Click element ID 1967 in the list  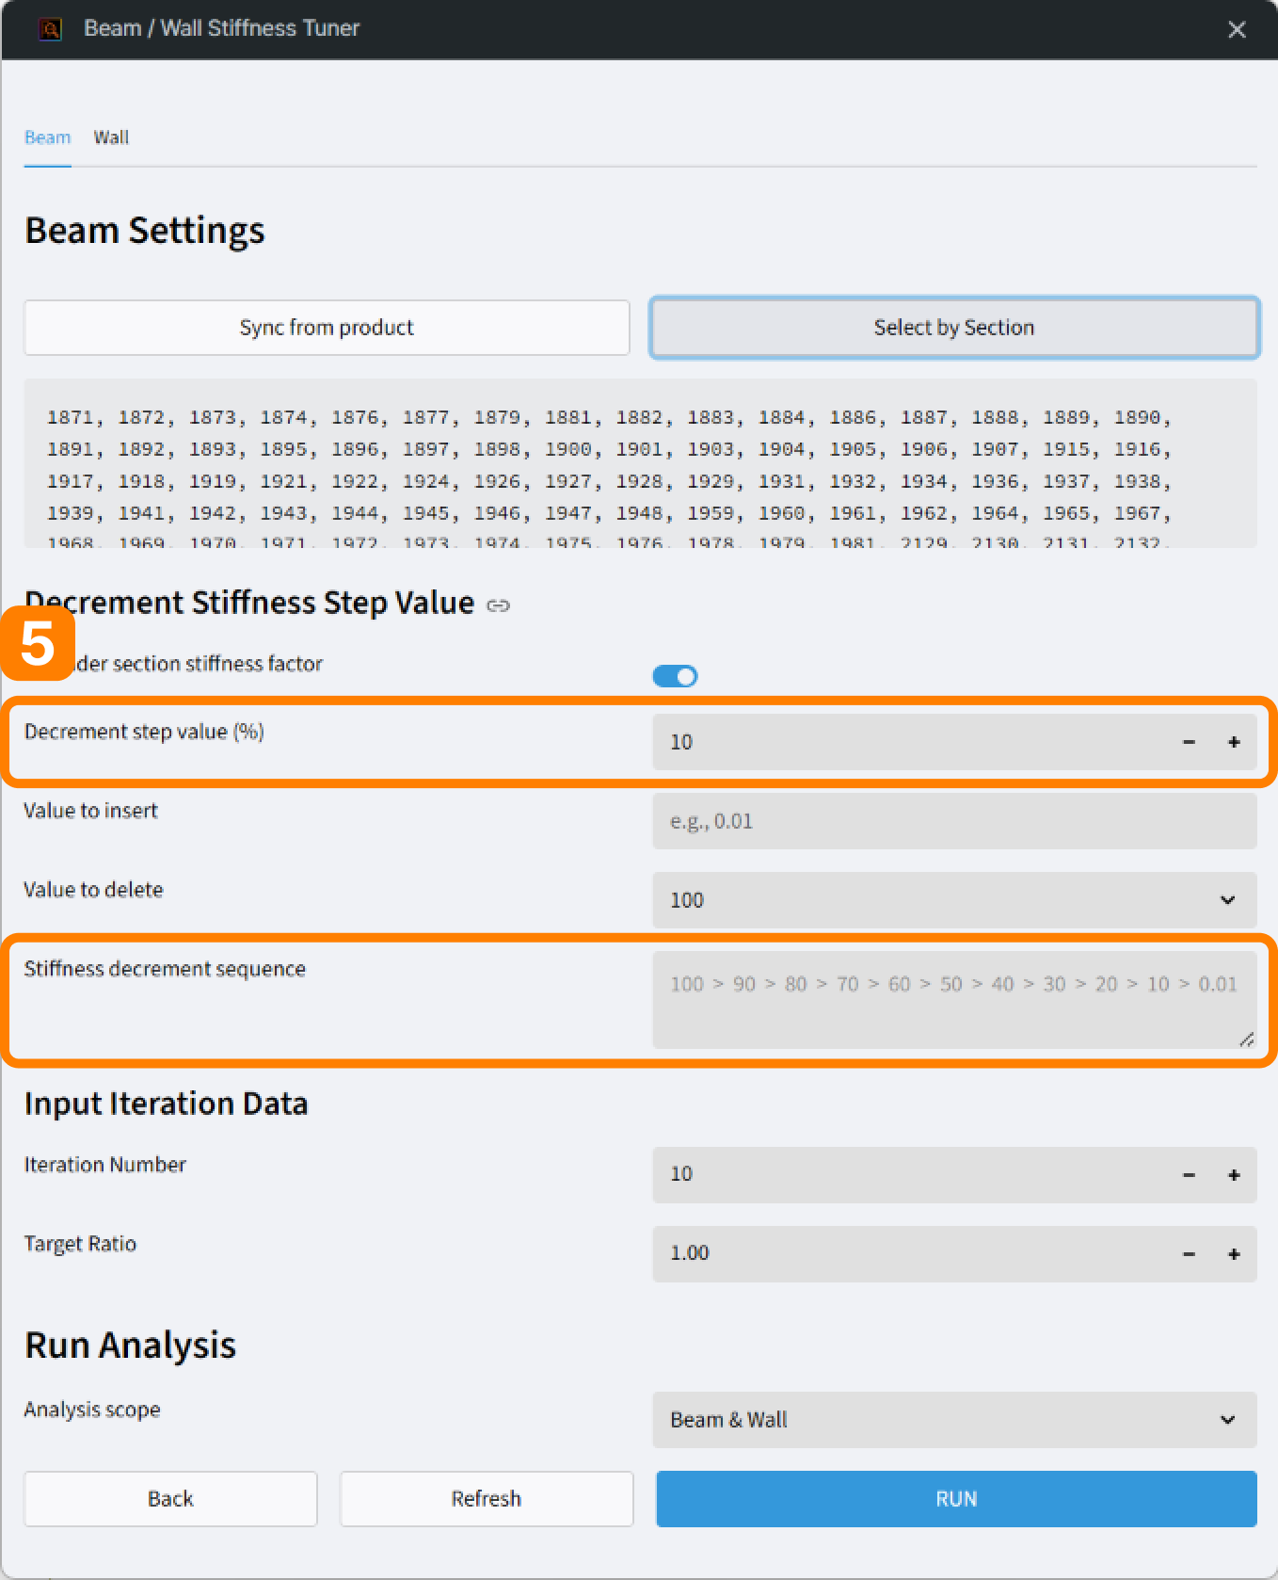coord(1137,513)
